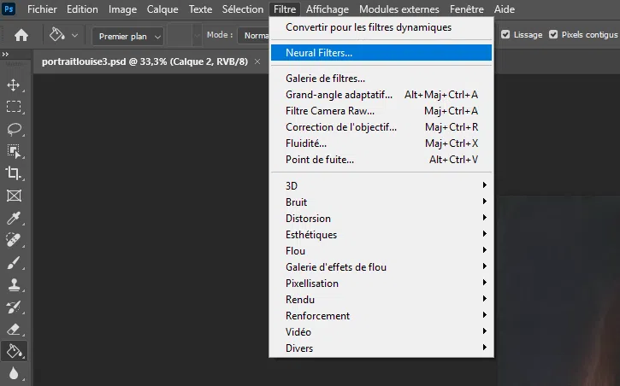Open Galerie de filtres
This screenshot has width=620, height=386.
(x=381, y=79)
